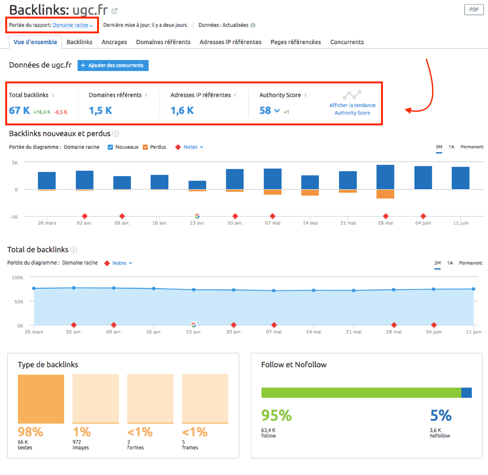Image resolution: width=488 pixels, height=475 pixels.
Task: Click the 11 juin data point on line chart
Action: [x=474, y=289]
